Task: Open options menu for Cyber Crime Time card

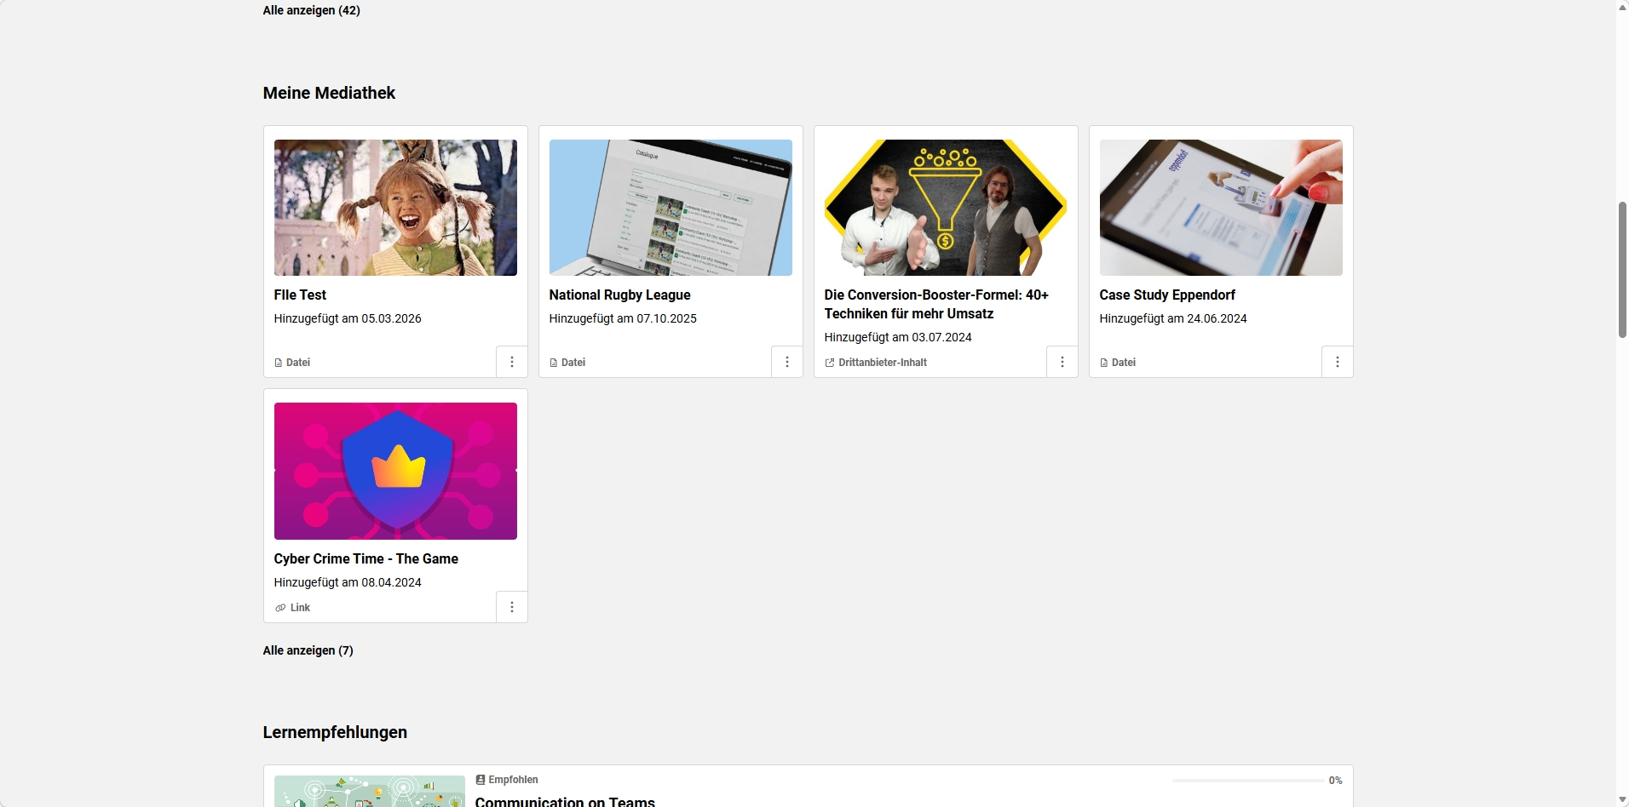Action: click(512, 607)
